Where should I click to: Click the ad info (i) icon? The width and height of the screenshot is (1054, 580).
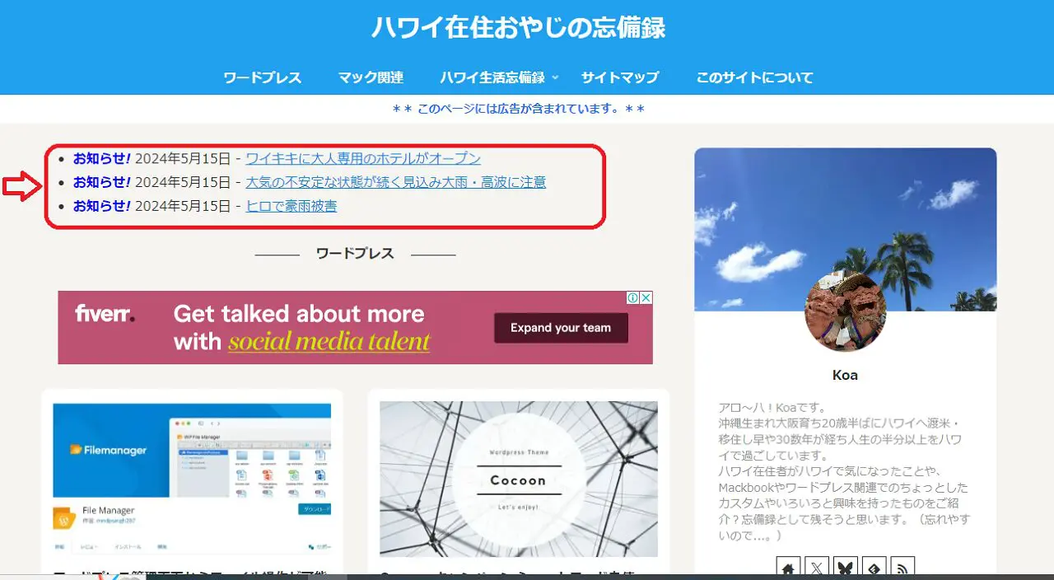[x=633, y=298]
